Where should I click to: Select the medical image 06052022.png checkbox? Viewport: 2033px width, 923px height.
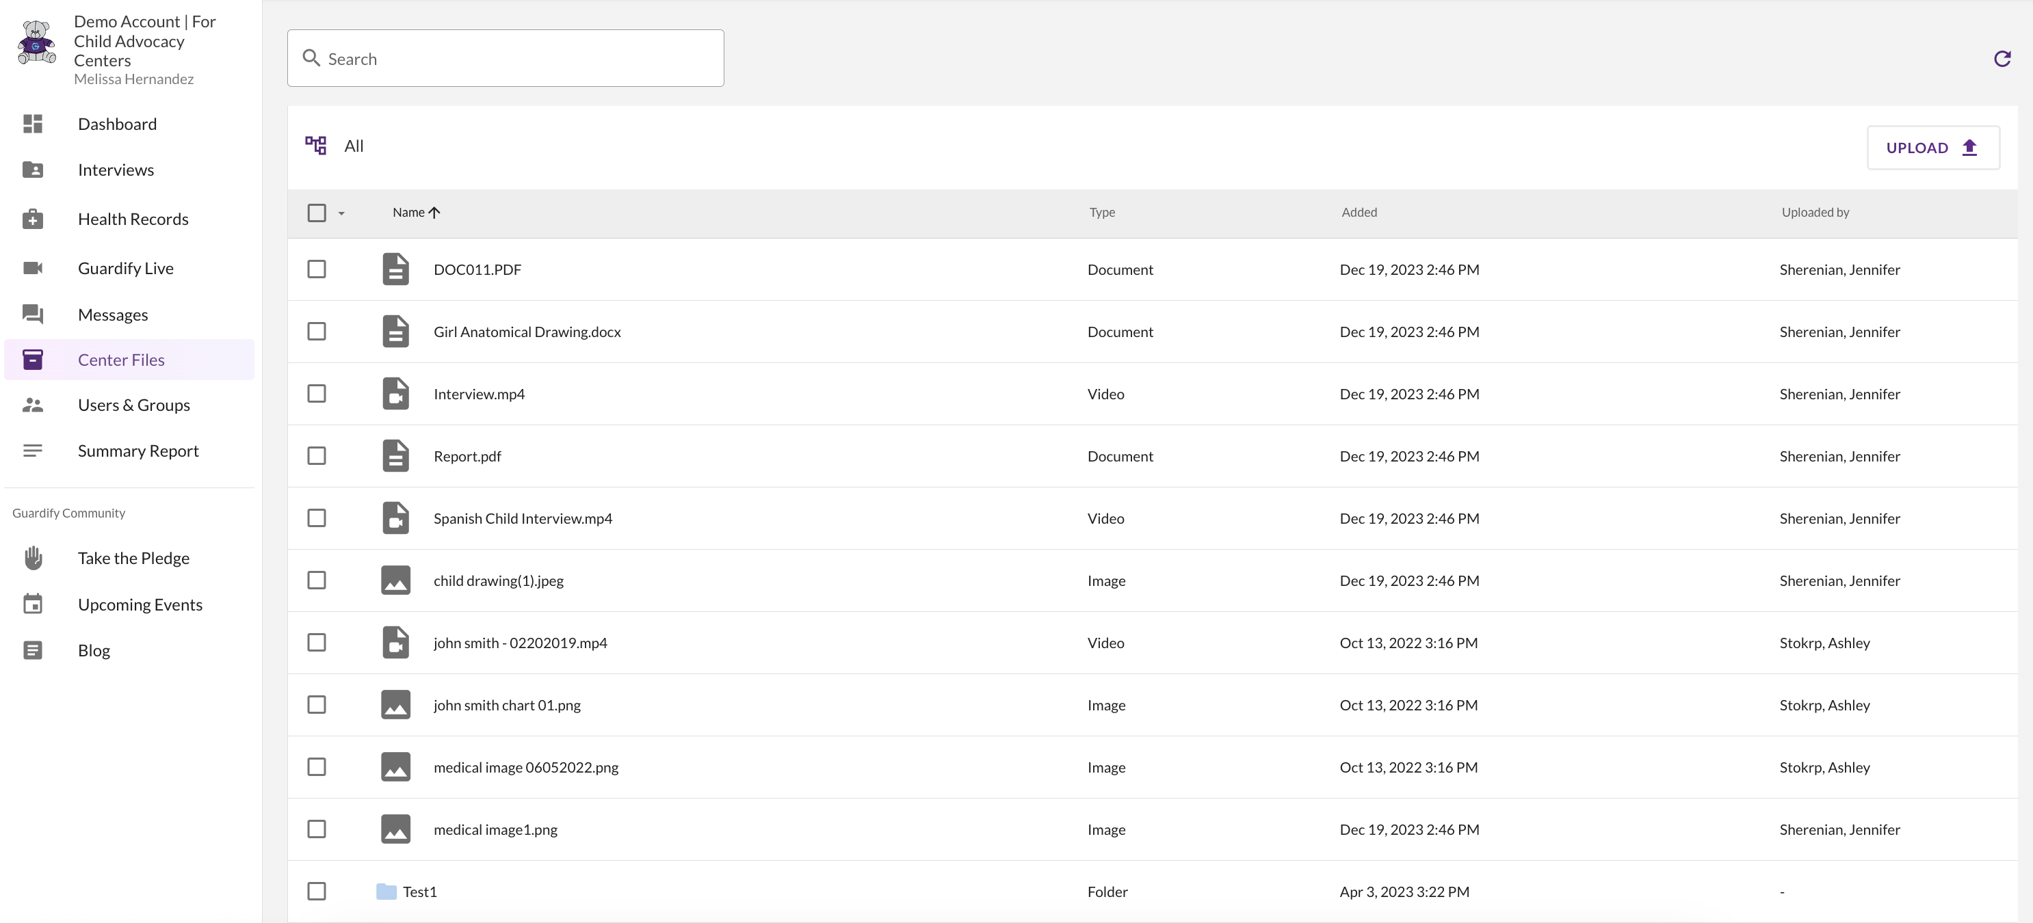click(x=317, y=767)
